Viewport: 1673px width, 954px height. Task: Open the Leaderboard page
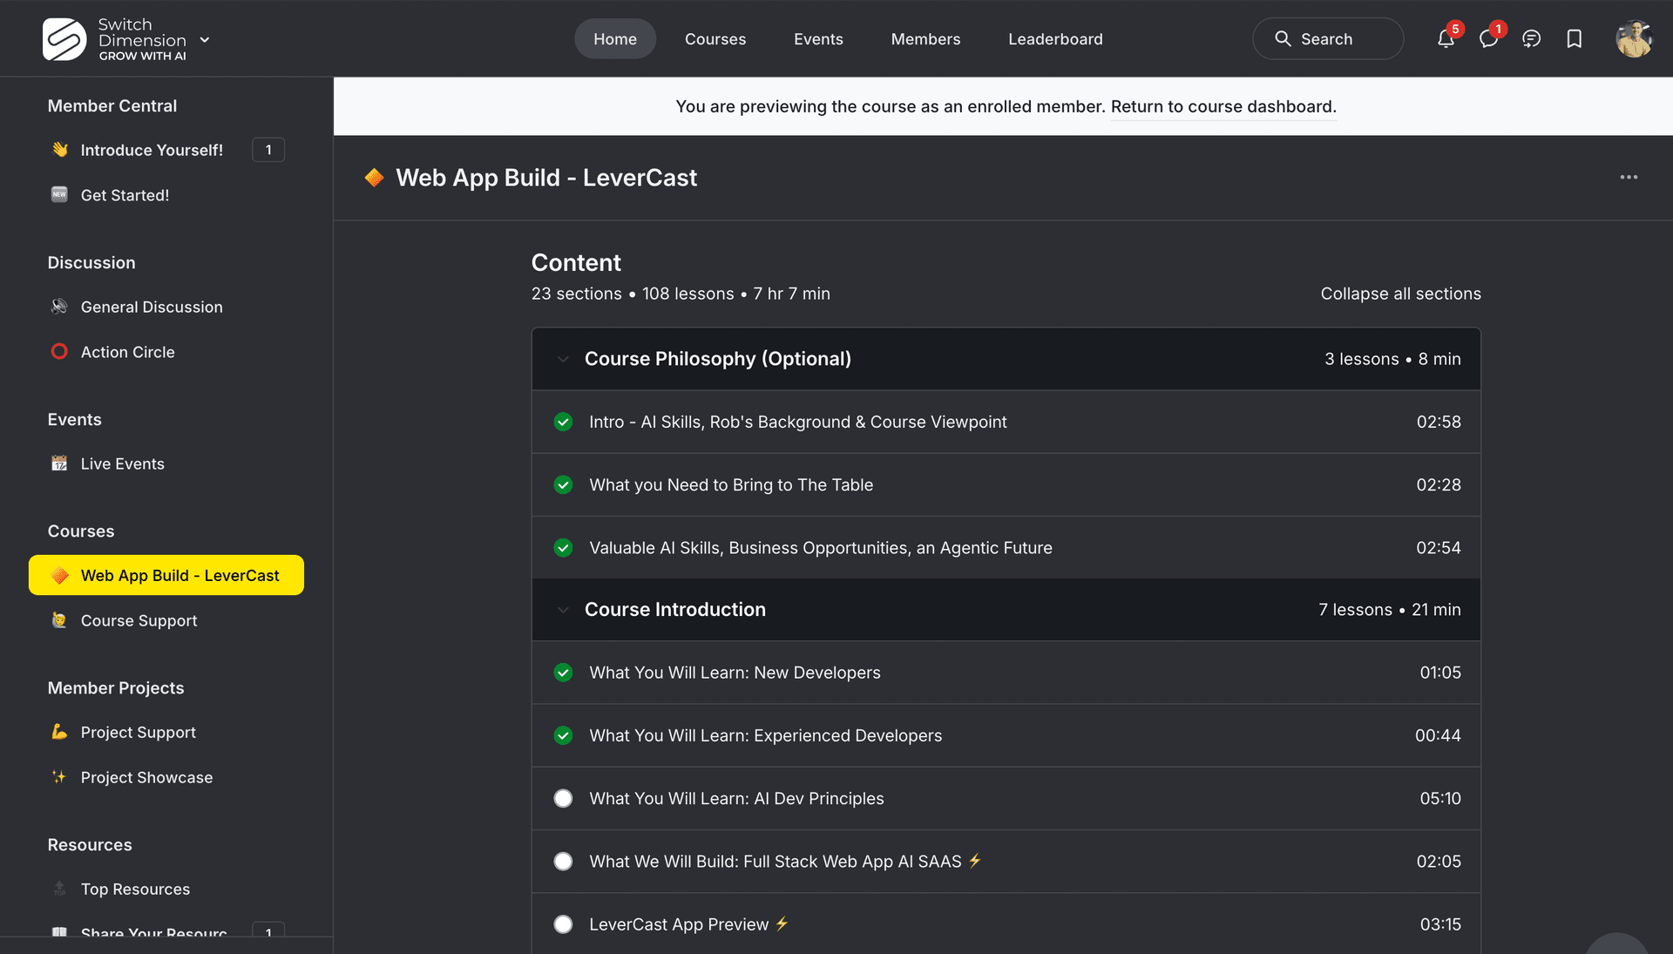(x=1055, y=38)
